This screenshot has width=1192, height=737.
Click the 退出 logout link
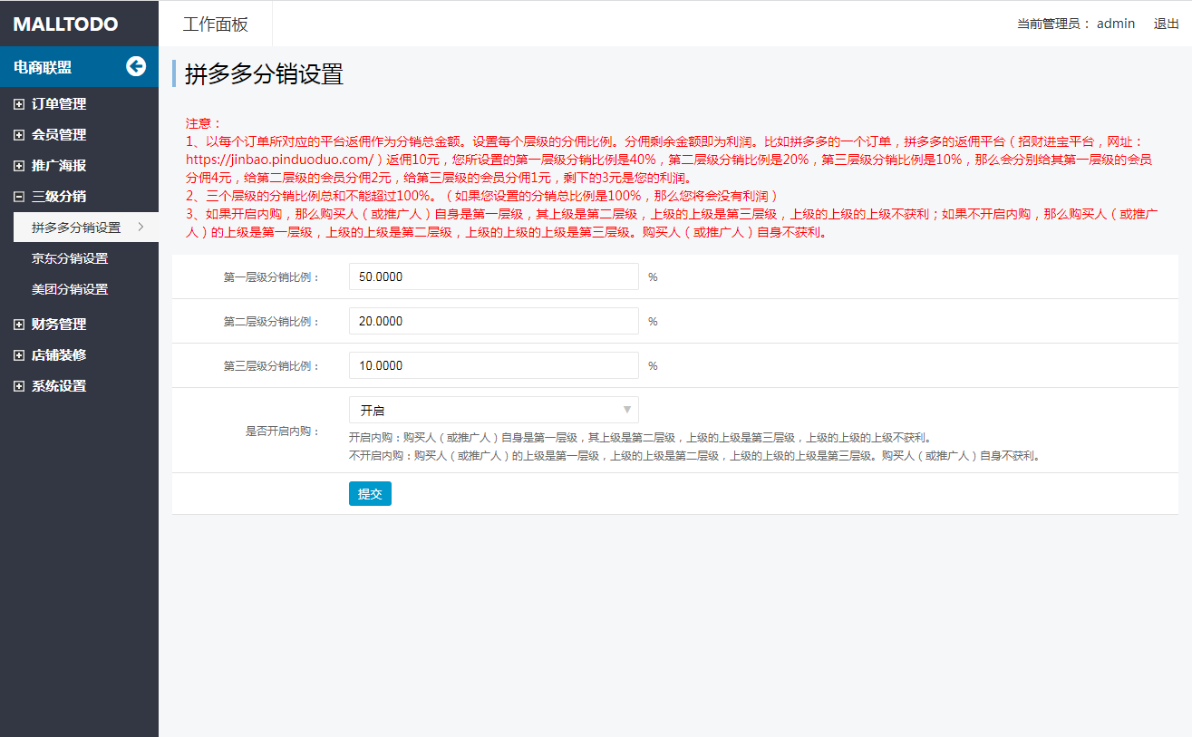(x=1166, y=24)
